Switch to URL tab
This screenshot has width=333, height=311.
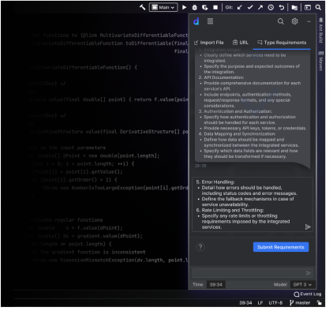pyautogui.click(x=241, y=43)
